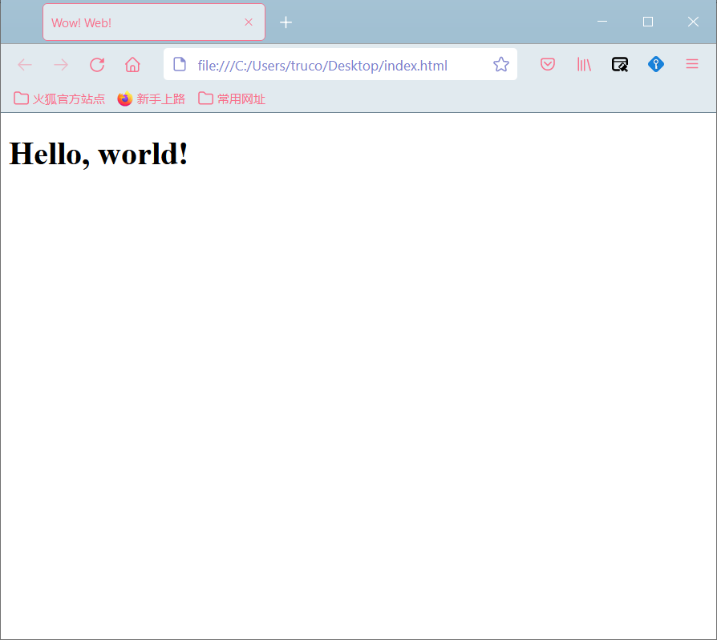Close the "Wow! Web!" tab
Image resolution: width=717 pixels, height=640 pixels.
pyautogui.click(x=249, y=22)
